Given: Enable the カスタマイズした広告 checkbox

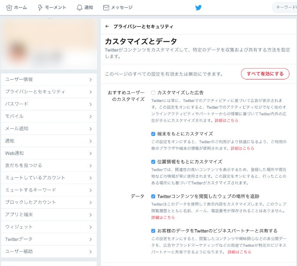Looking at the screenshot, I should [153, 93].
